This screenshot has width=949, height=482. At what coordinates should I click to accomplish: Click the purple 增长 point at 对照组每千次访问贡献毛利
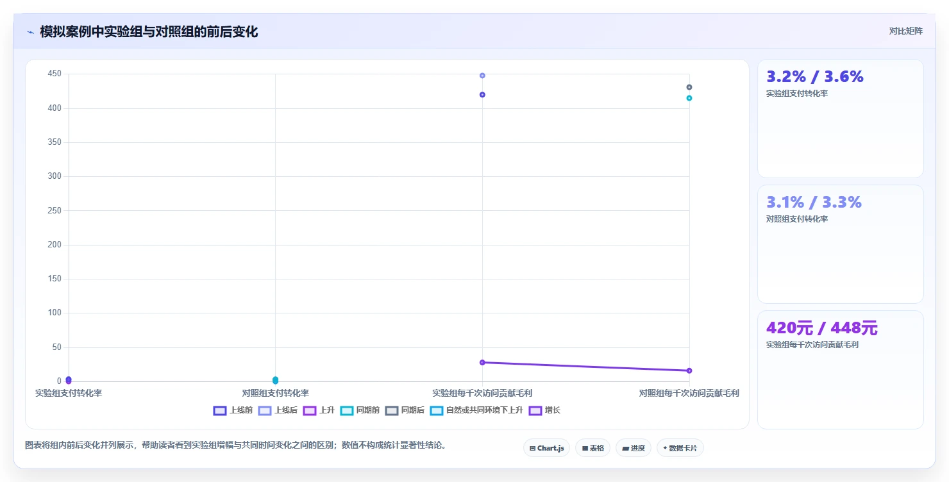[x=689, y=370]
